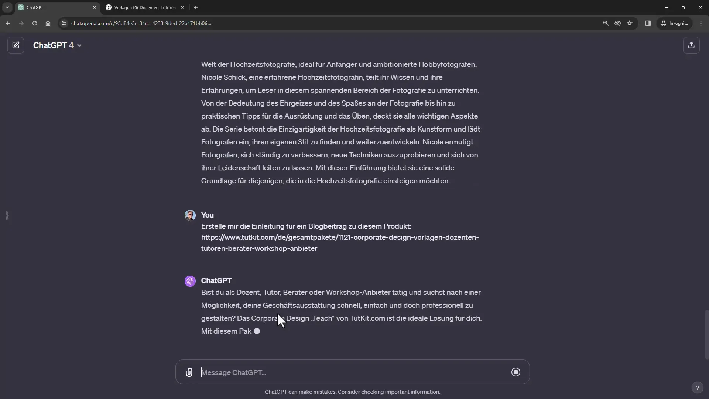Viewport: 709px width, 399px height.
Task: Stop generating the response
Action: pyautogui.click(x=516, y=372)
